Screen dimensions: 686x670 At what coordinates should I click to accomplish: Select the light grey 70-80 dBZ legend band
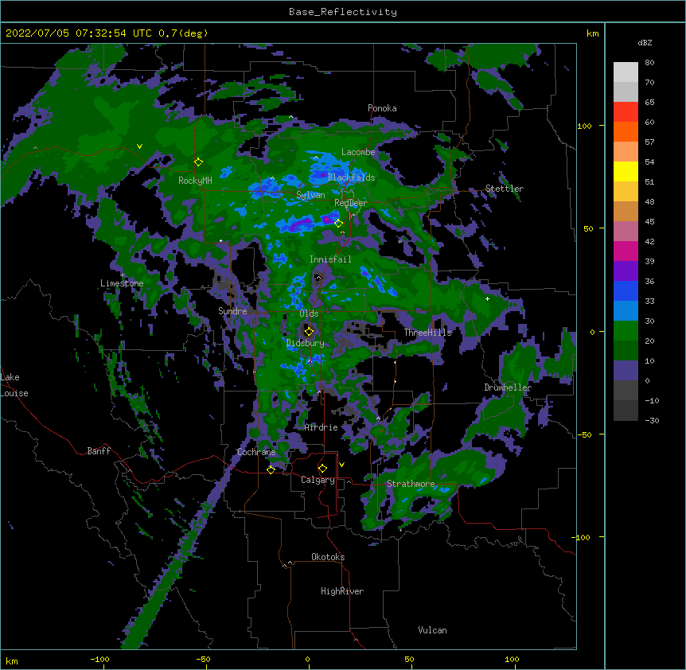pyautogui.click(x=626, y=72)
